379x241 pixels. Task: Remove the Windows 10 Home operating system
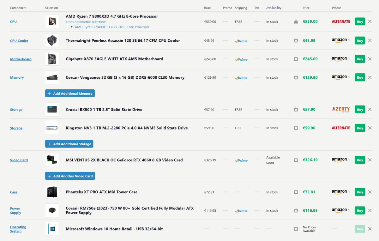click(370, 229)
